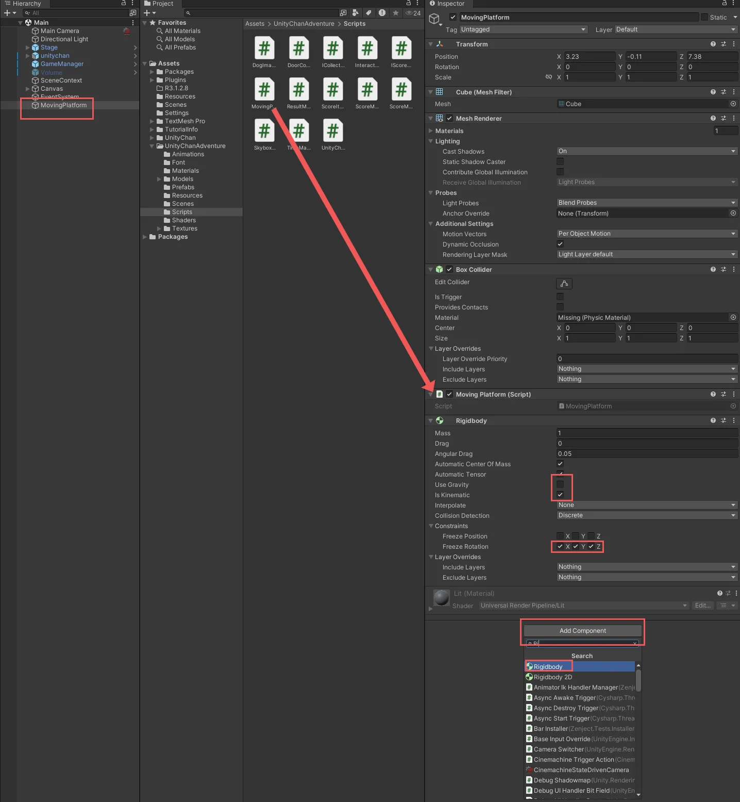Enable the Use Gravity checkbox
Screen dimensions: 740x802
(x=560, y=485)
